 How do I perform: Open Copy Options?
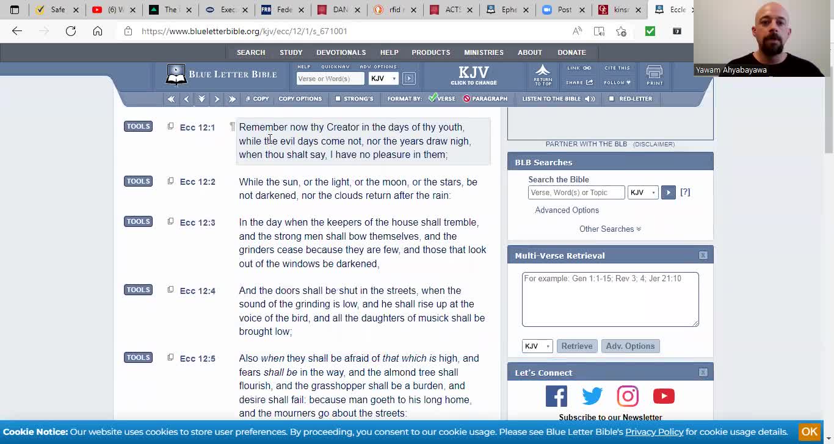point(300,99)
